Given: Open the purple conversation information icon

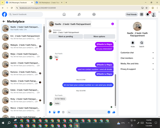Looking at the screenshot, I should (x=113, y=24).
